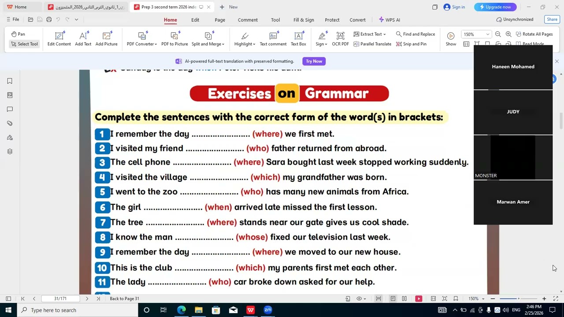564x317 pixels.
Task: Click the Open folder icon in quick access
Action: pyautogui.click(x=30, y=19)
